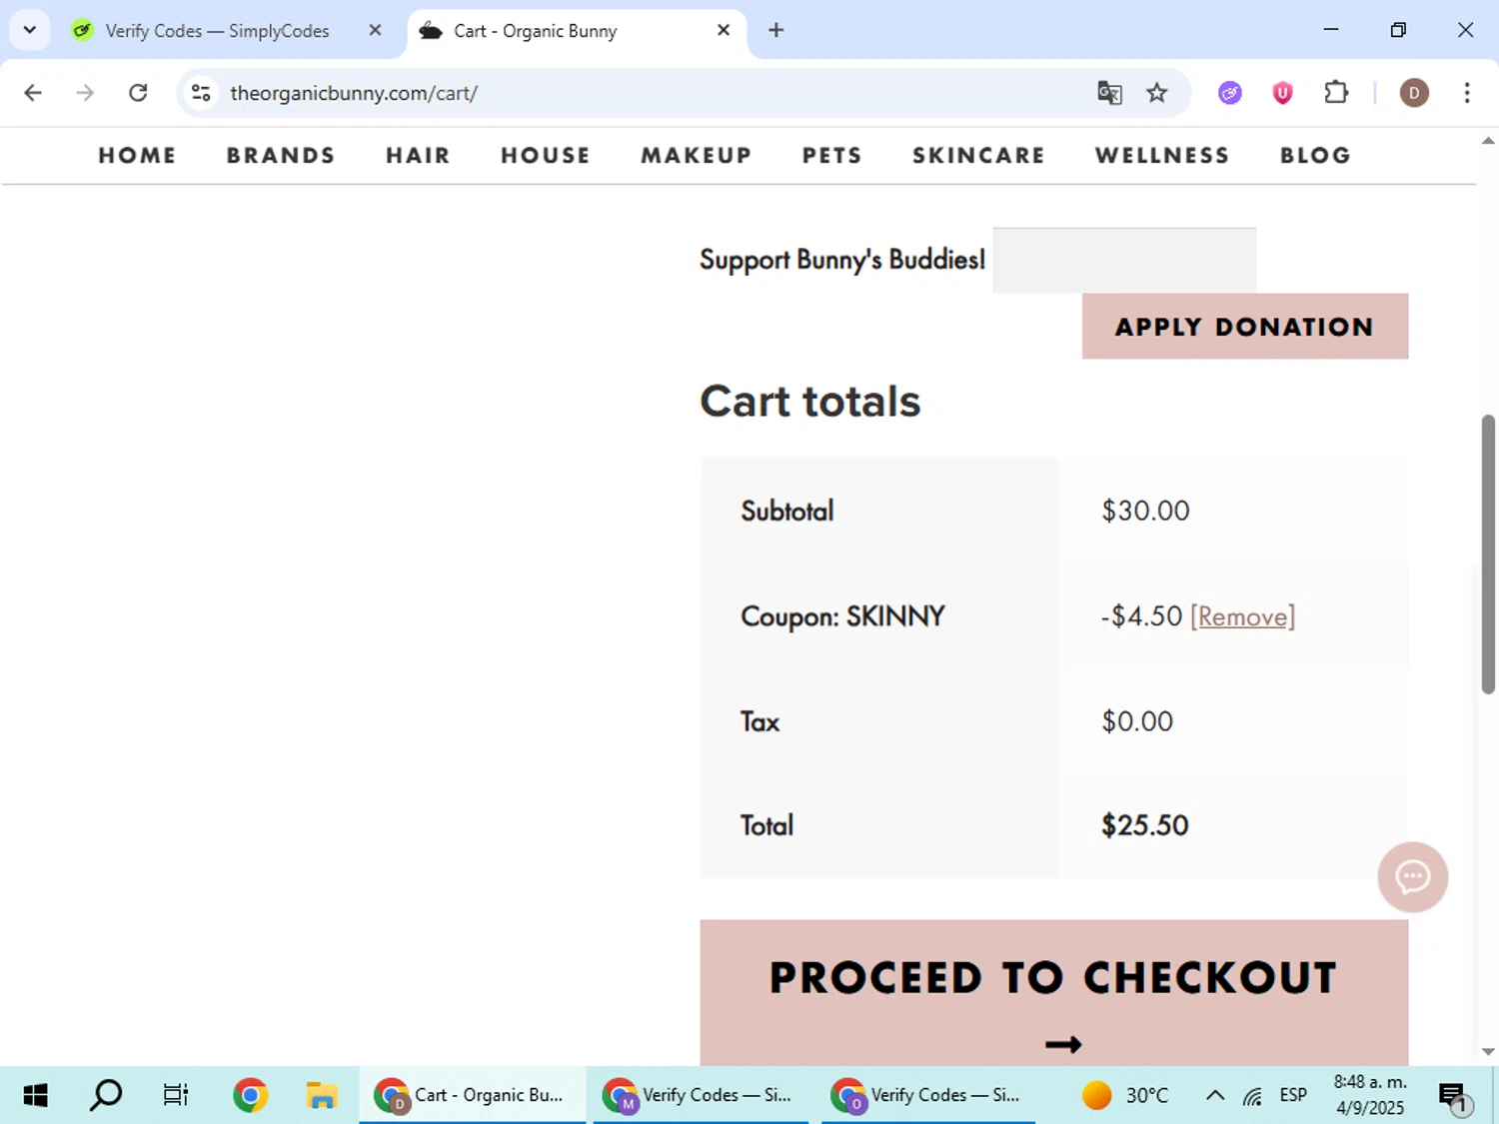Screen dimensions: 1499x1124
Task: Open the tab search dropdown arrow
Action: click(30, 30)
